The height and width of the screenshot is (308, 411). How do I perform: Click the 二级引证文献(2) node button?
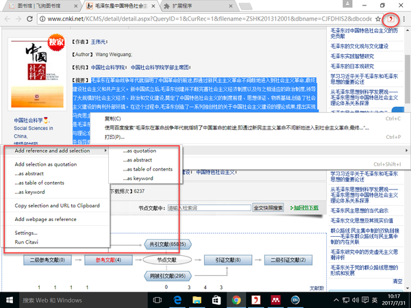288,260
